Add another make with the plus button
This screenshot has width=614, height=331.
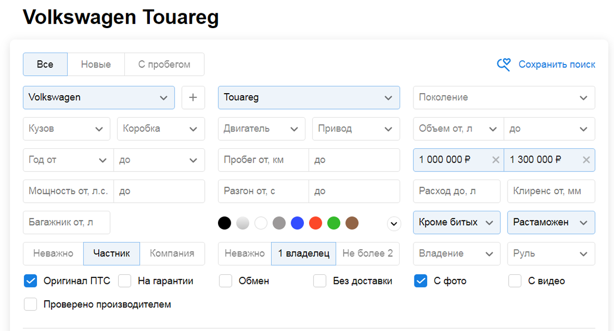(x=193, y=97)
